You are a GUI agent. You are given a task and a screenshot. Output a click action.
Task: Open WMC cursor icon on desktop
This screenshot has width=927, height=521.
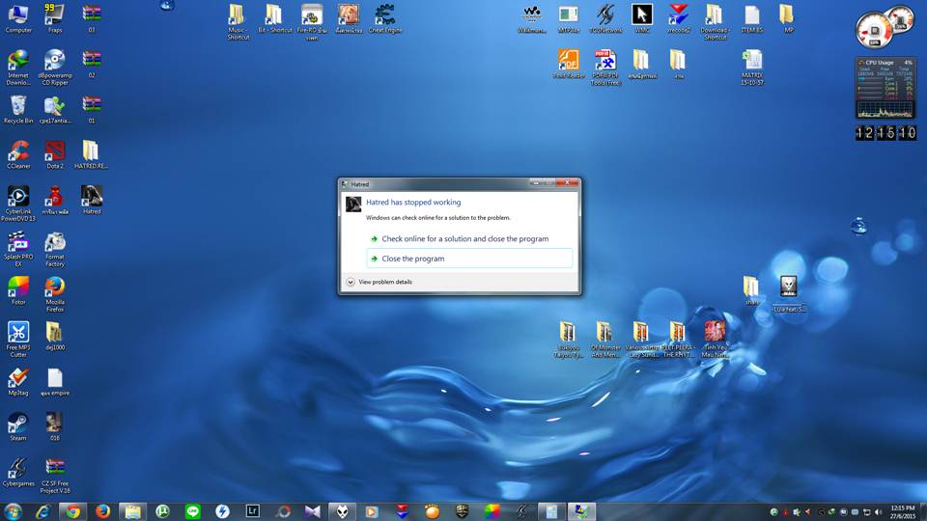point(642,18)
